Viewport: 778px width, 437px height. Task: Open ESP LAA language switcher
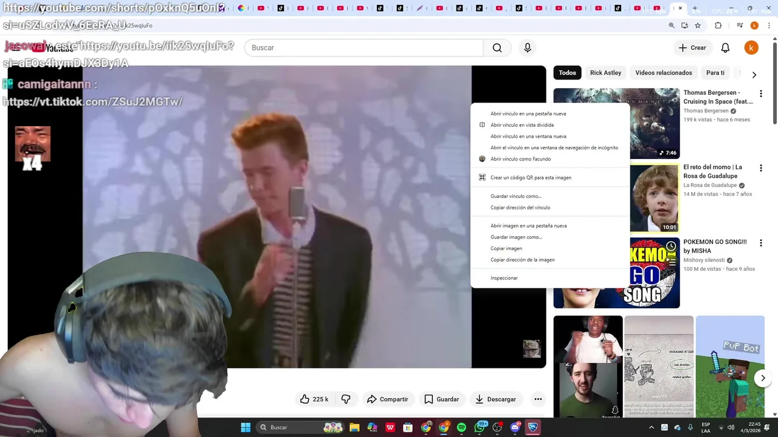pos(706,427)
